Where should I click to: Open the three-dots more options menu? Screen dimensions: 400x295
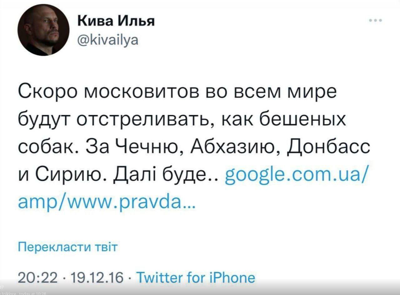[375, 21]
